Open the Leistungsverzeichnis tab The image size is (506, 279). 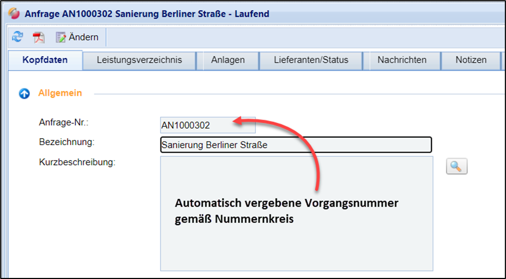[x=139, y=60]
